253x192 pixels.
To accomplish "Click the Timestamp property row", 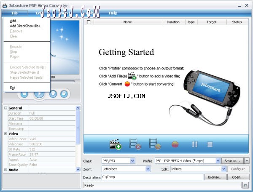I will tap(42, 128).
